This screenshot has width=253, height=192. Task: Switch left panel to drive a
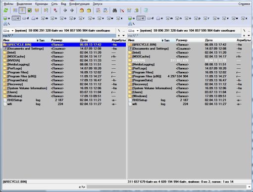pos(7,18)
